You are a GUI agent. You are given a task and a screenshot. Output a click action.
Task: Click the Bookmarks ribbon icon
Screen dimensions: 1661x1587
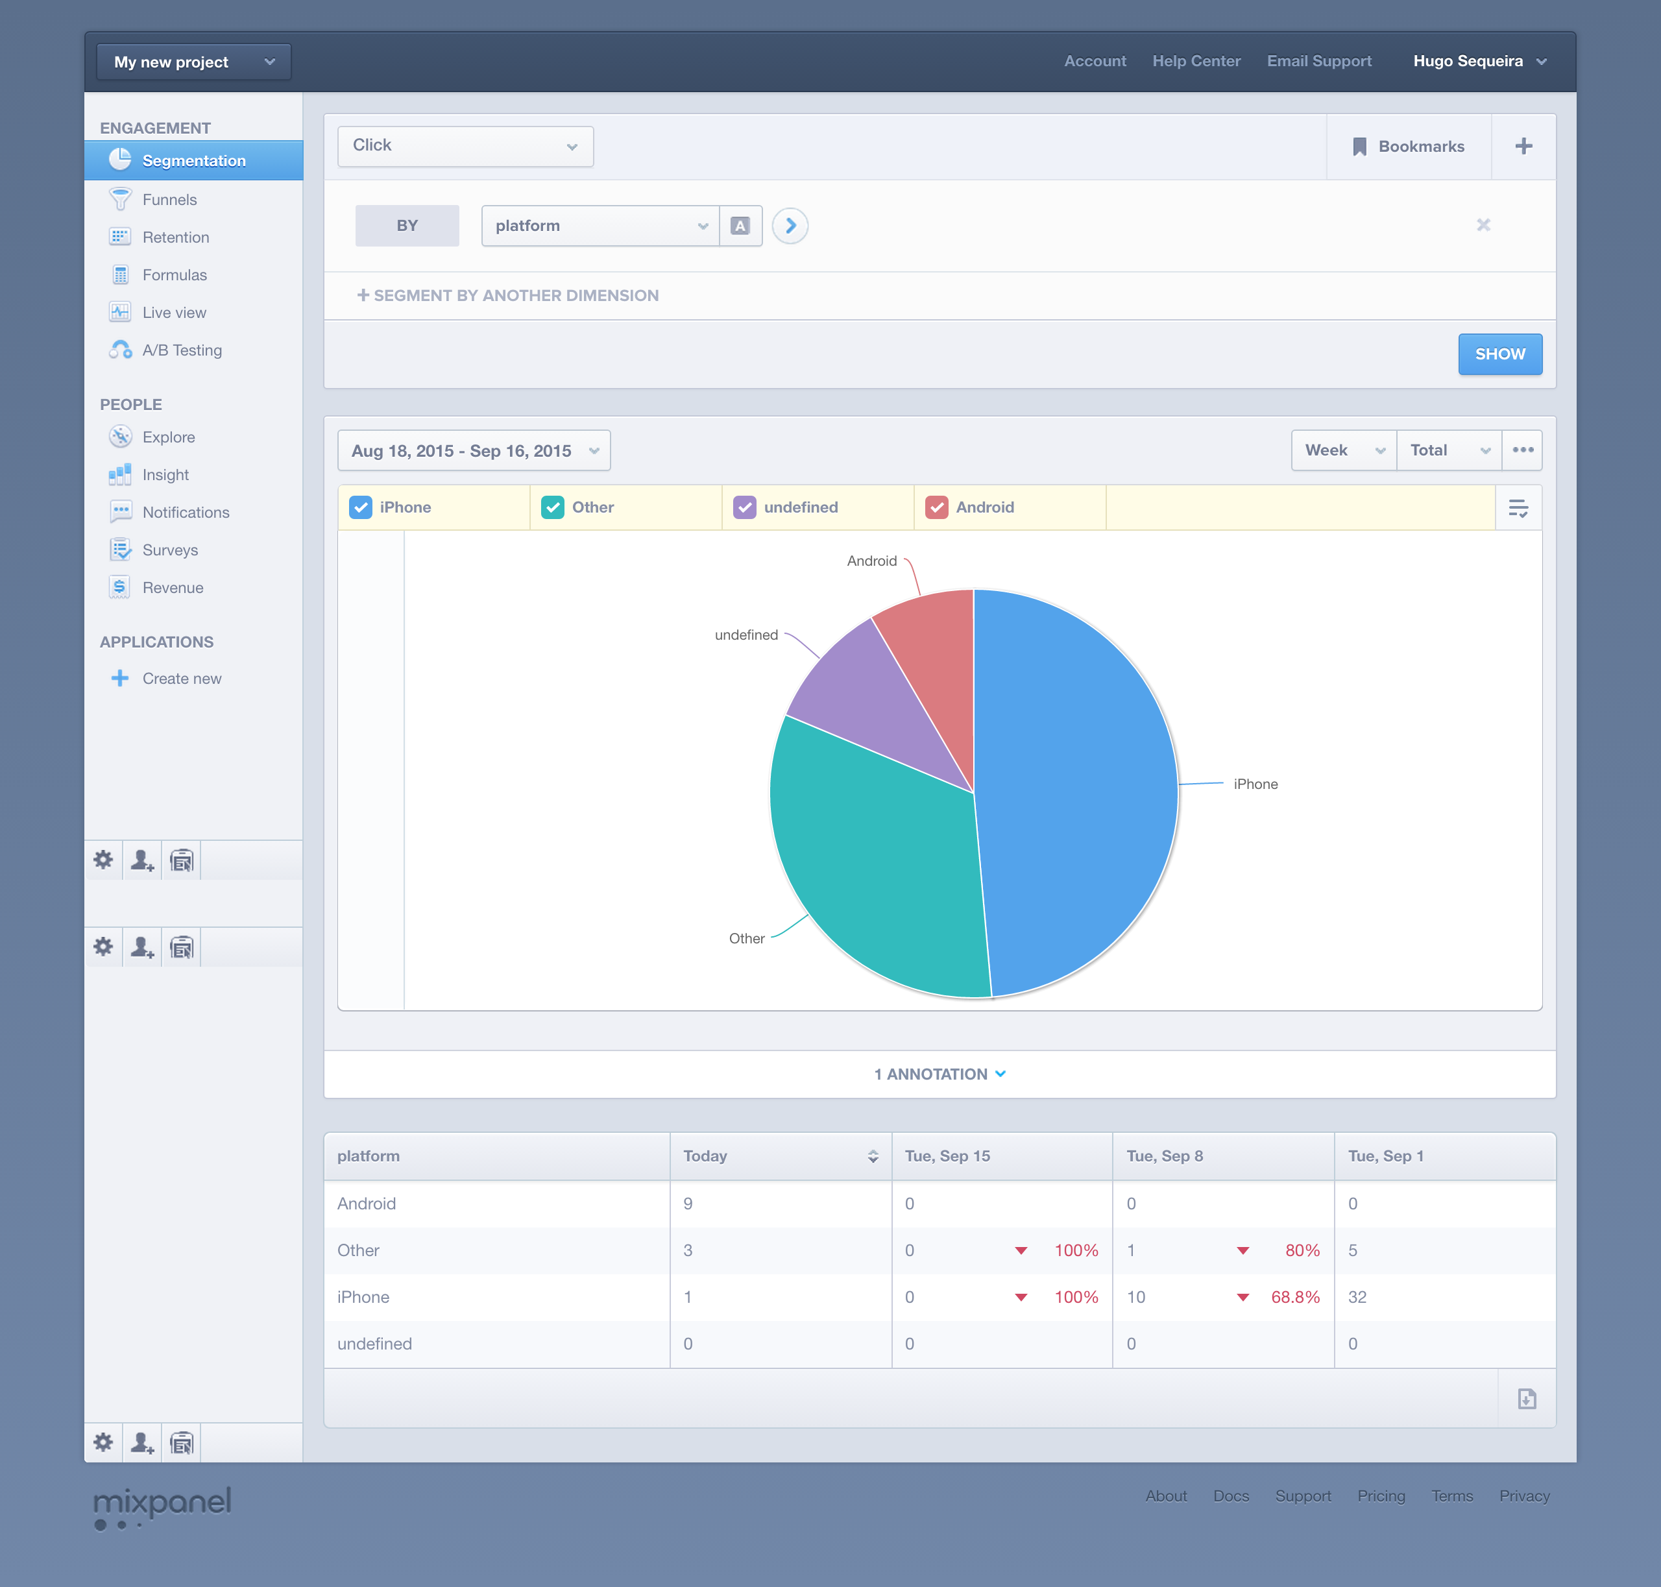[1359, 147]
